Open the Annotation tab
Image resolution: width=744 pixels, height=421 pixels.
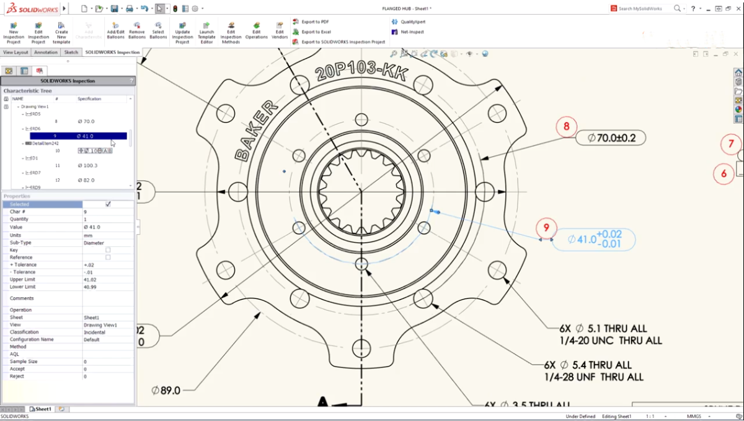(46, 53)
